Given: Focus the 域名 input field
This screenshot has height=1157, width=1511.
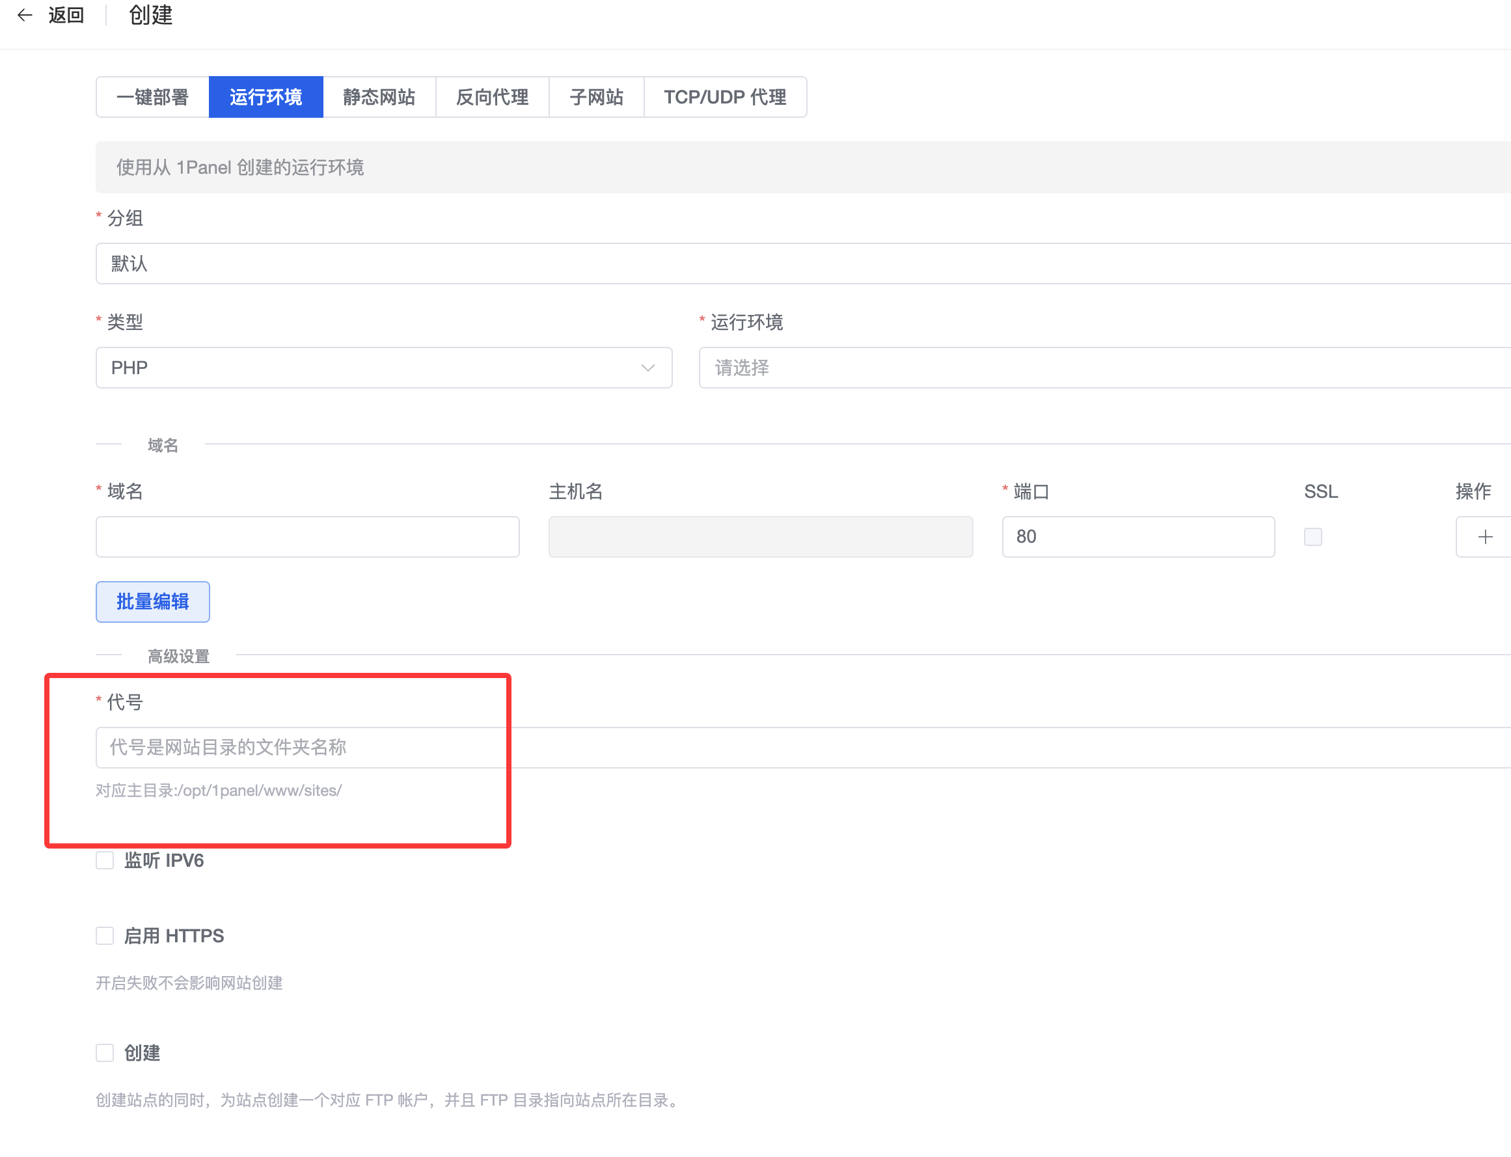Looking at the screenshot, I should click(x=307, y=536).
